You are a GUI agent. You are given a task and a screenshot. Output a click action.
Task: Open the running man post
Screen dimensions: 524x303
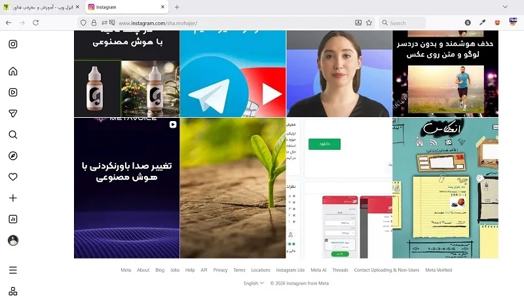coord(445,74)
